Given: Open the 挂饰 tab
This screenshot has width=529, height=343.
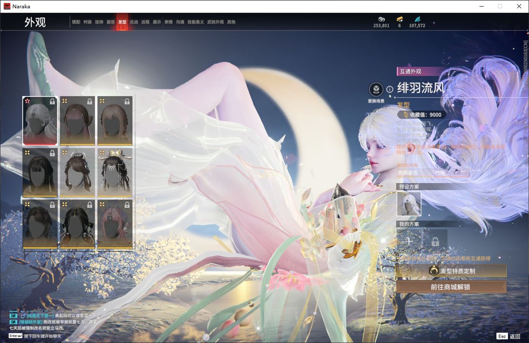Looking at the screenshot, I should 99,22.
